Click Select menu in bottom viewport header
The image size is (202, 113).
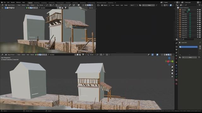(x=23, y=55)
